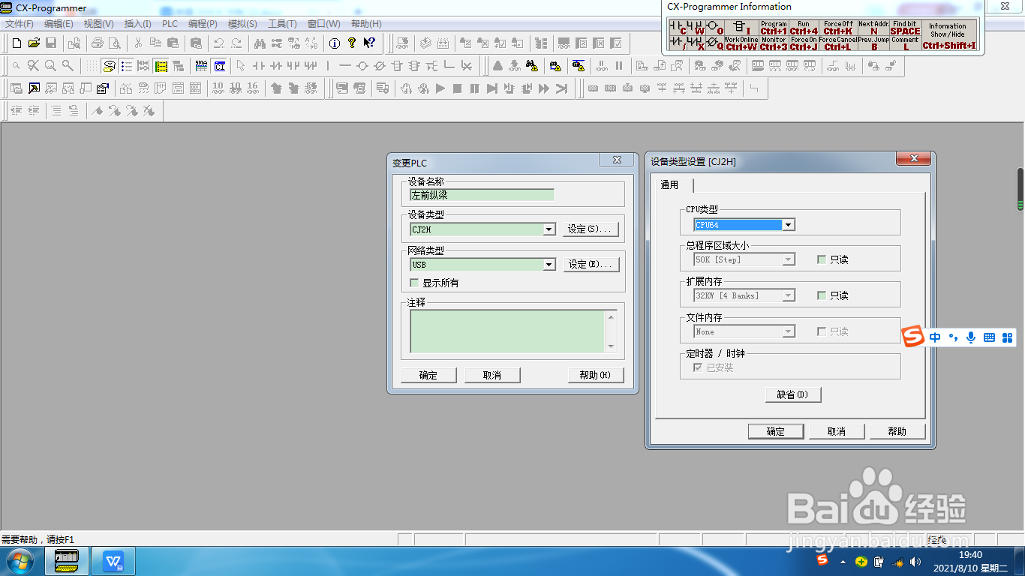This screenshot has width=1025, height=576.
Task: Click inside the 注释 comment text area
Action: tap(507, 331)
